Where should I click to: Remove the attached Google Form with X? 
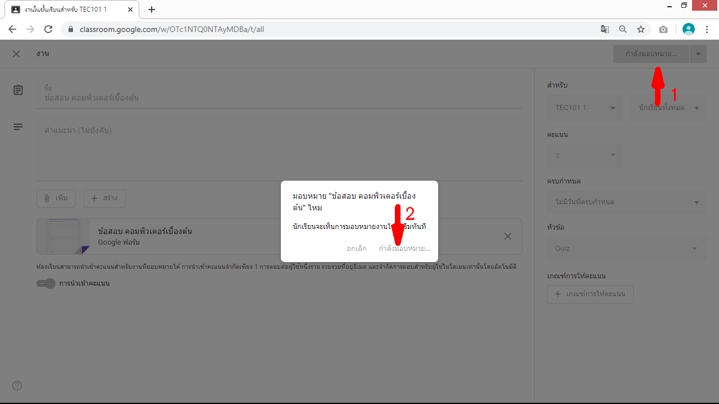507,236
